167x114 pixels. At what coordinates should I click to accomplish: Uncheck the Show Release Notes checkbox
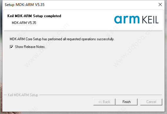pyautogui.click(x=11, y=47)
